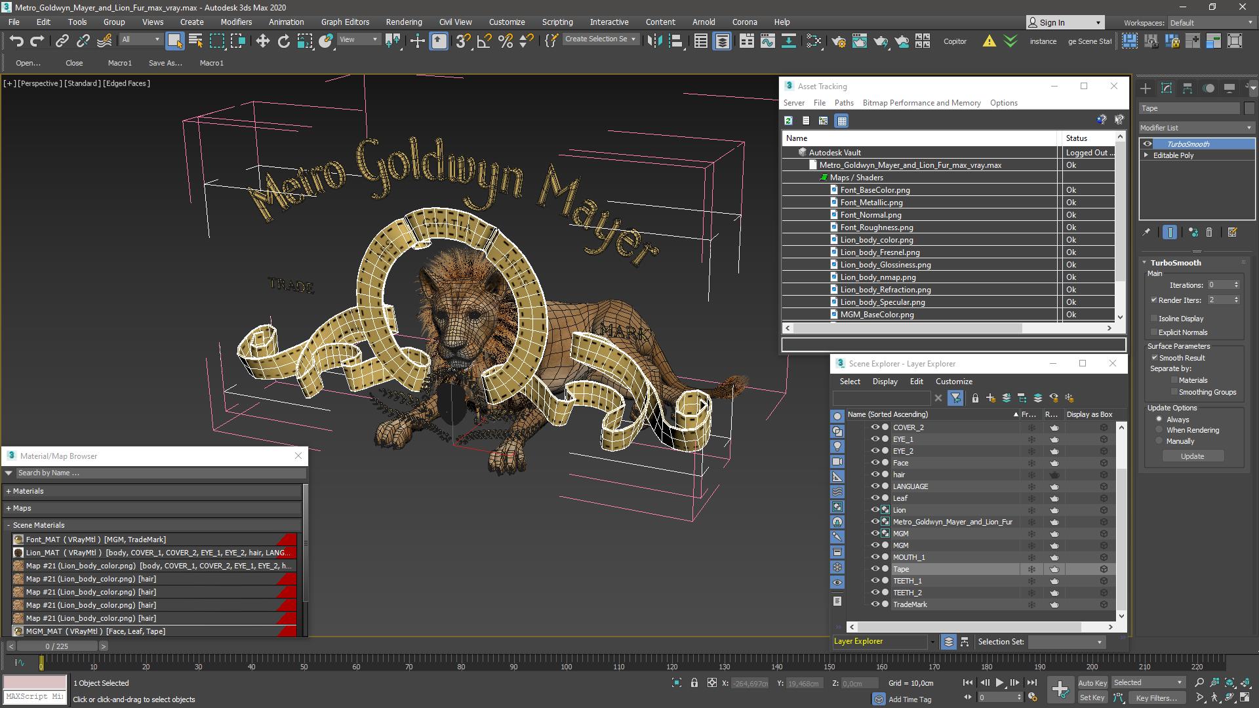1259x708 pixels.
Task: Expand the Materials group in browser
Action: [9, 491]
